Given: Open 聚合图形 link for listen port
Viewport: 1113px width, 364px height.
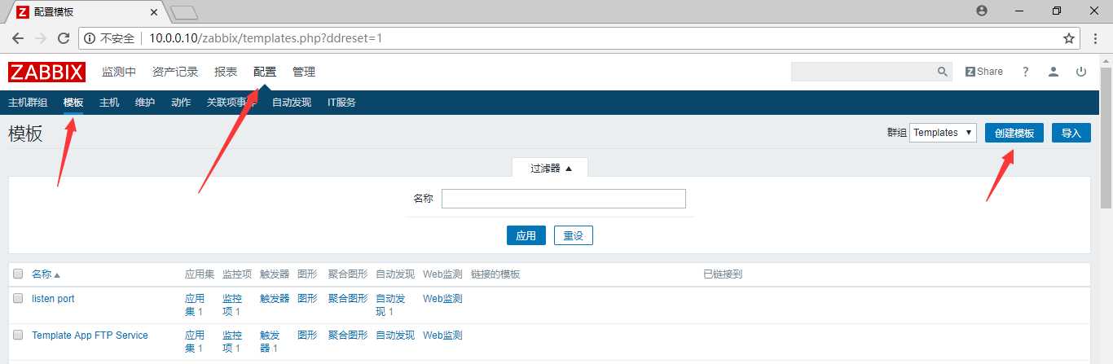Looking at the screenshot, I should click(x=348, y=299).
